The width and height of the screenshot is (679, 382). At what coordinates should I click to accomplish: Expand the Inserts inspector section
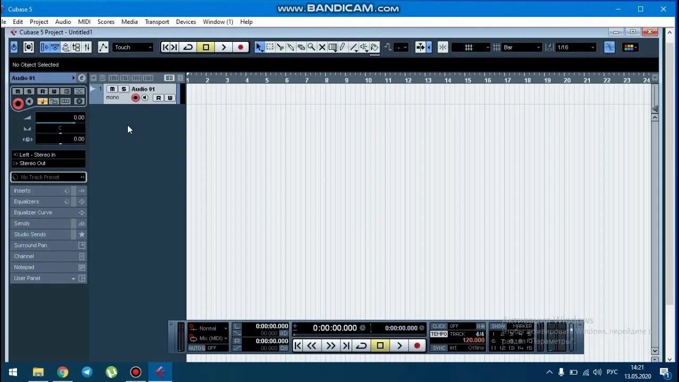(48, 190)
